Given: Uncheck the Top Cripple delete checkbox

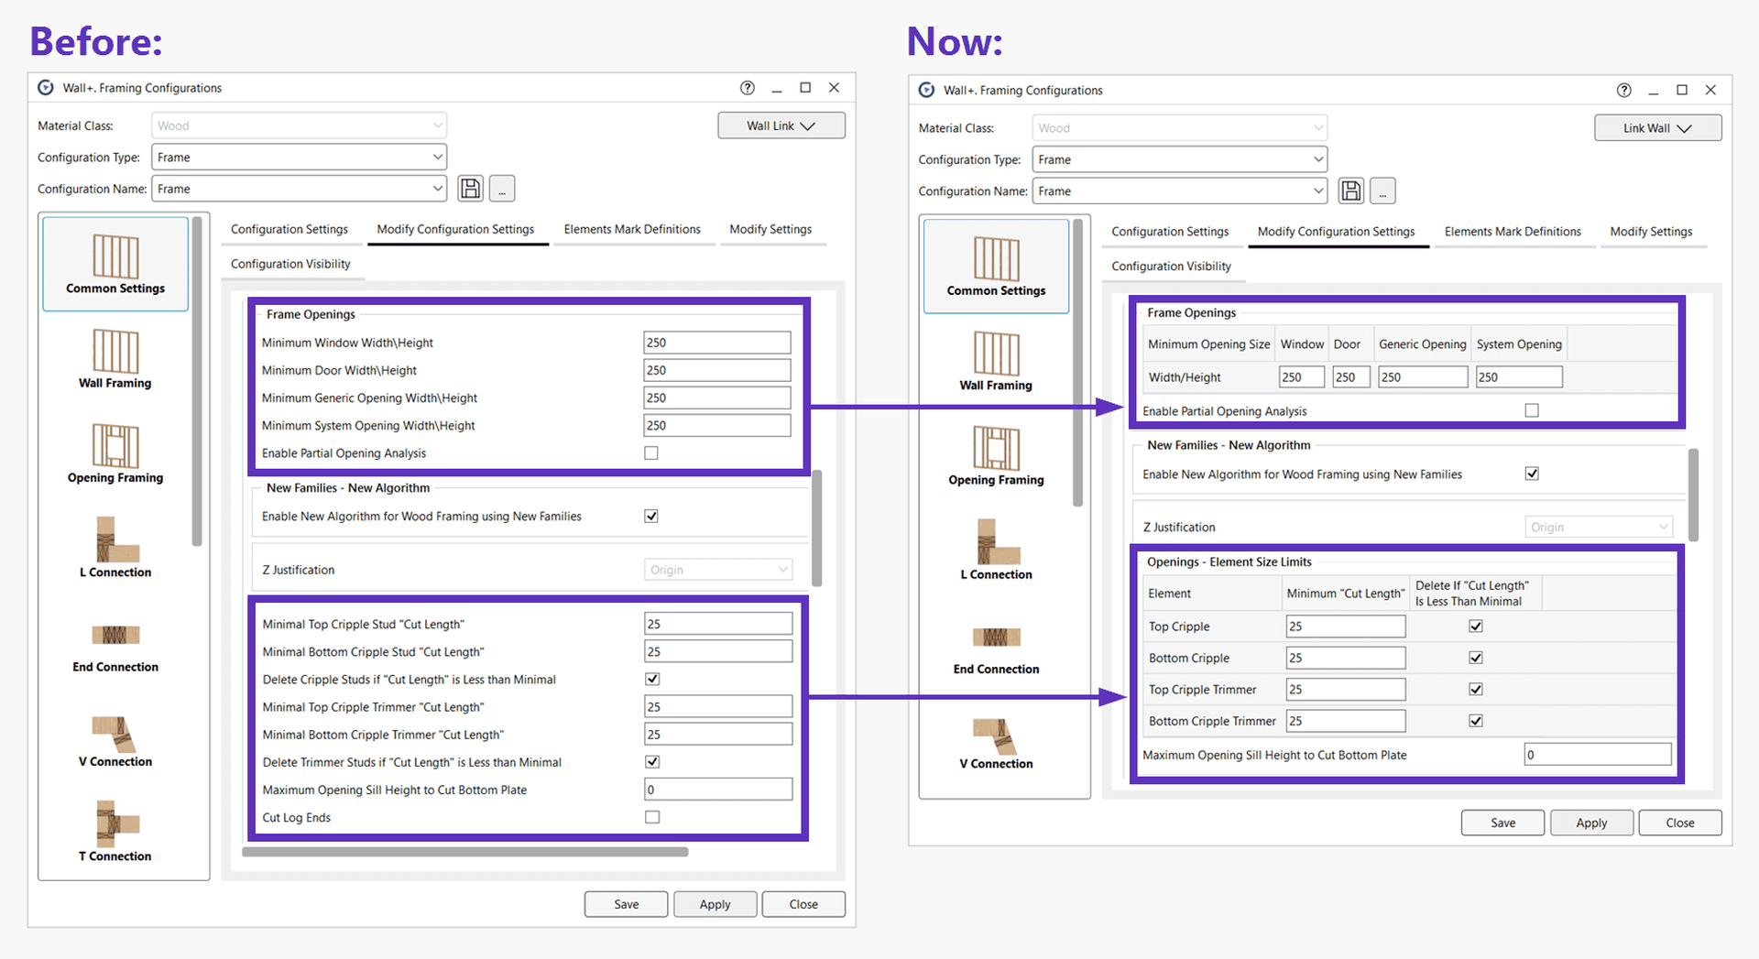Looking at the screenshot, I should tap(1475, 627).
